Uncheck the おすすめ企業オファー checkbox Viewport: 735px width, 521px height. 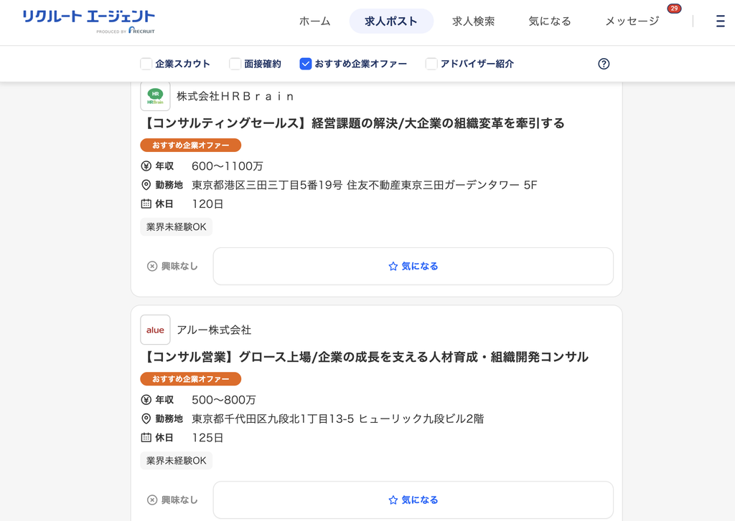click(x=306, y=64)
